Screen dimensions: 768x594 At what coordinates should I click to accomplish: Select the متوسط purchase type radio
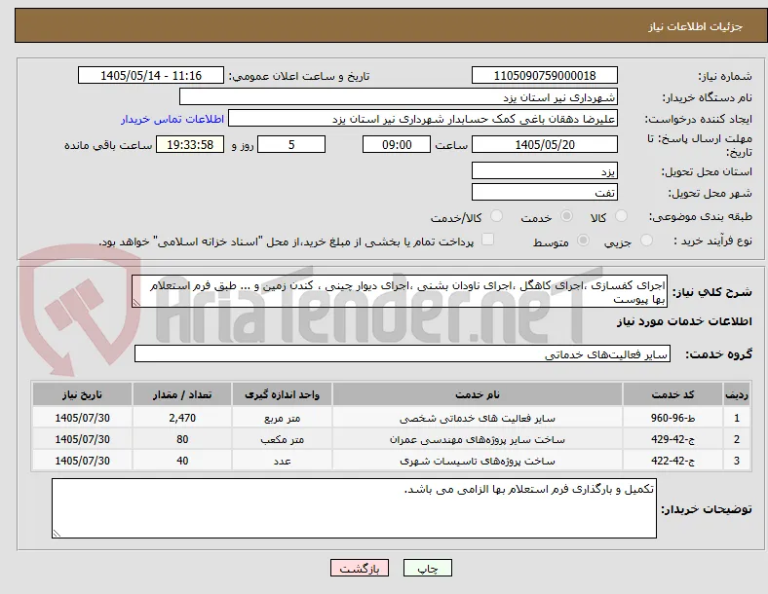point(583,240)
